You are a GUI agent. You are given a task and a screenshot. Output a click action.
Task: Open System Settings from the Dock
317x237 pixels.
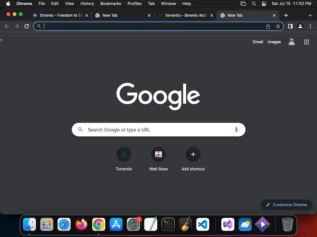pyautogui.click(x=133, y=224)
